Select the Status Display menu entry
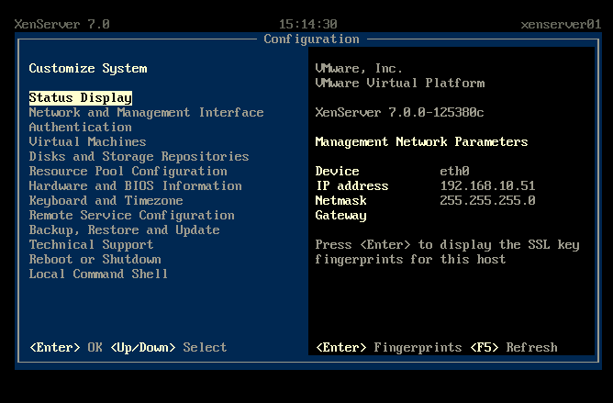The height and width of the screenshot is (403, 613). click(x=81, y=98)
